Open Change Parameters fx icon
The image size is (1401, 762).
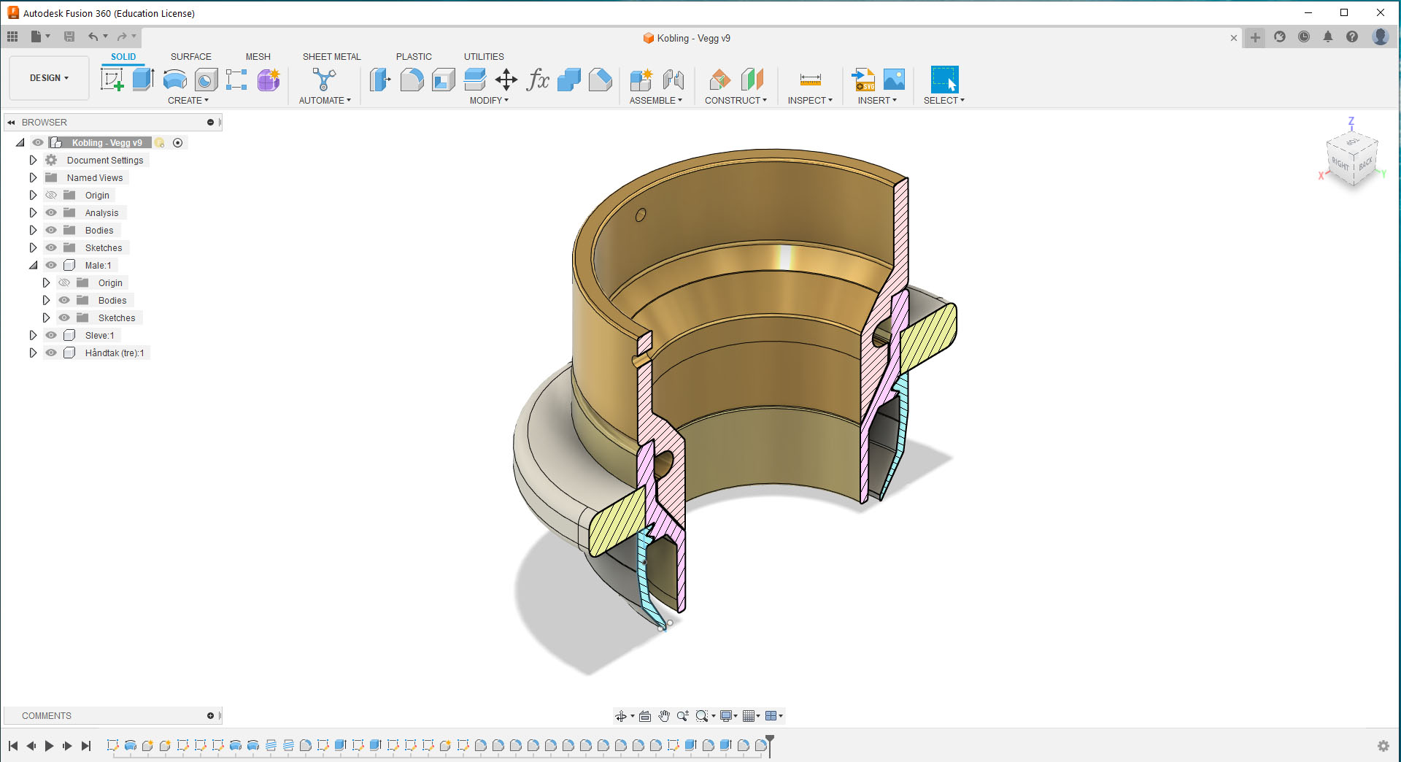click(538, 80)
